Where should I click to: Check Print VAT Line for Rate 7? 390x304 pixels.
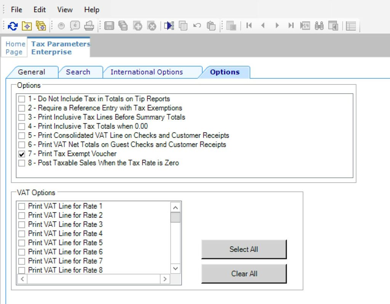tap(22, 261)
